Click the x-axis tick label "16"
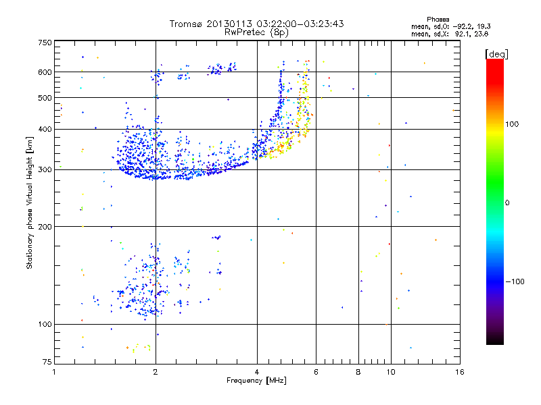Screen dimensions: 541x405 [x=460, y=372]
